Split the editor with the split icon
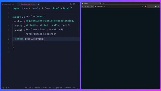161x91 pixels. point(74,4)
